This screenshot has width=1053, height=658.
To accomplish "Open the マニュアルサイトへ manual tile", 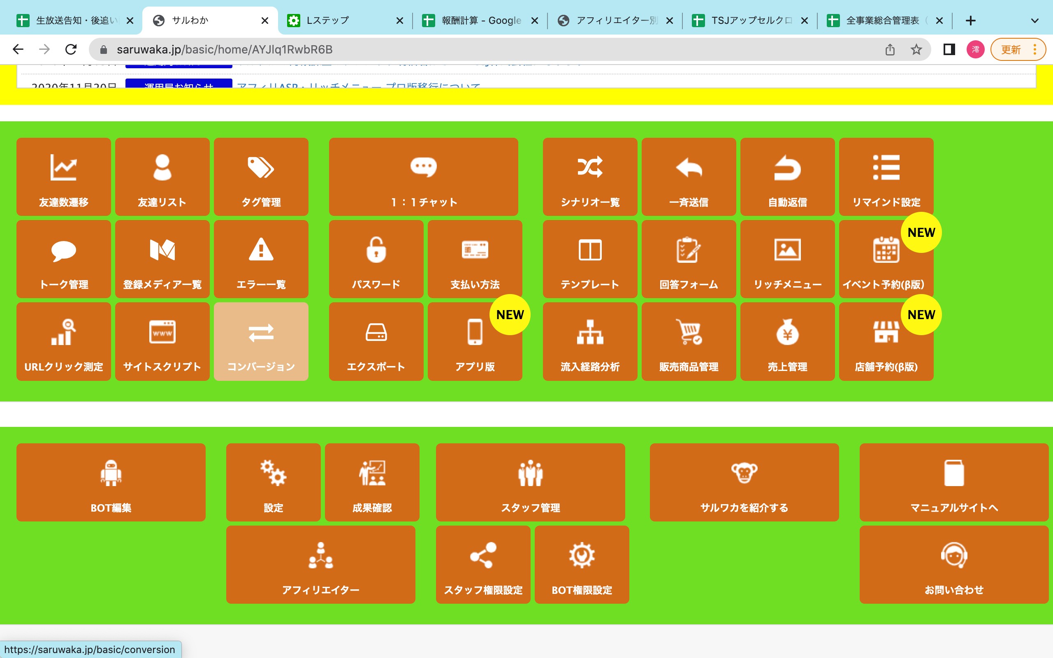I will tap(954, 482).
